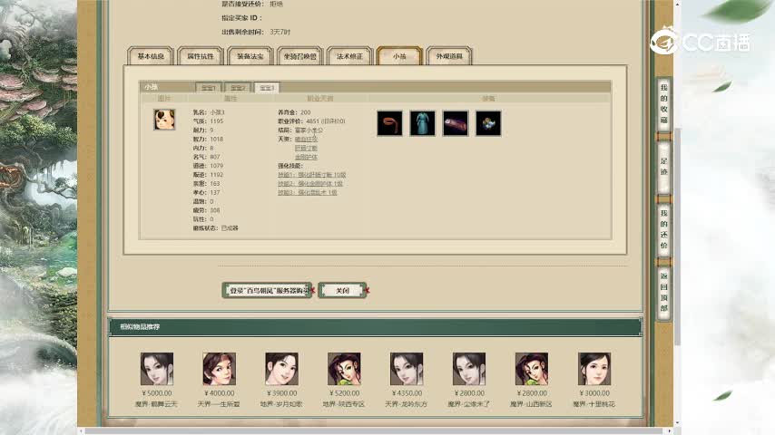775x435 pixels.
Task: Switch to the 基本信息 tab
Action: [151, 56]
